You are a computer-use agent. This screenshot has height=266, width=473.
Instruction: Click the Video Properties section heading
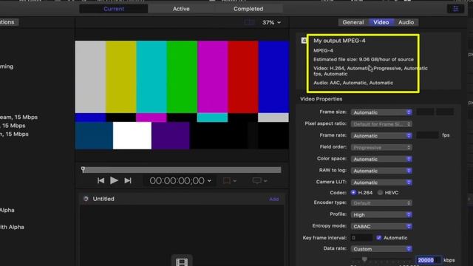(x=321, y=99)
